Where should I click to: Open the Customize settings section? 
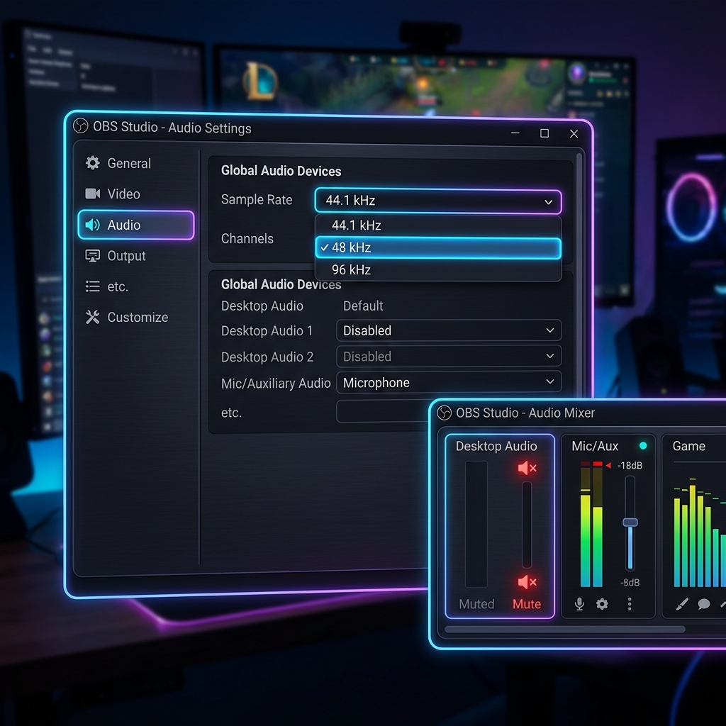(135, 318)
